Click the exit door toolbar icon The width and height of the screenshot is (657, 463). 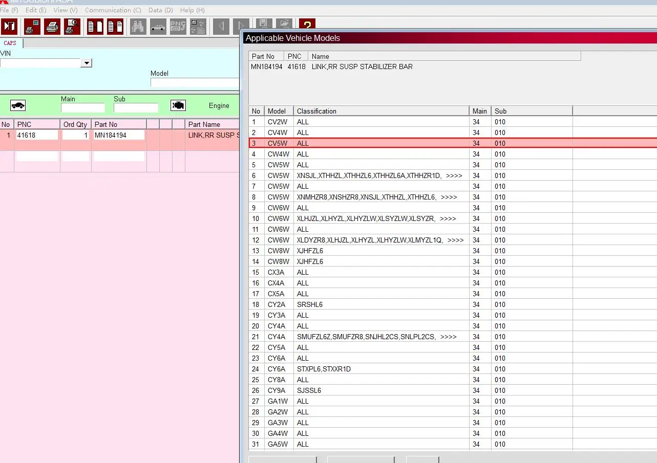tap(9, 26)
